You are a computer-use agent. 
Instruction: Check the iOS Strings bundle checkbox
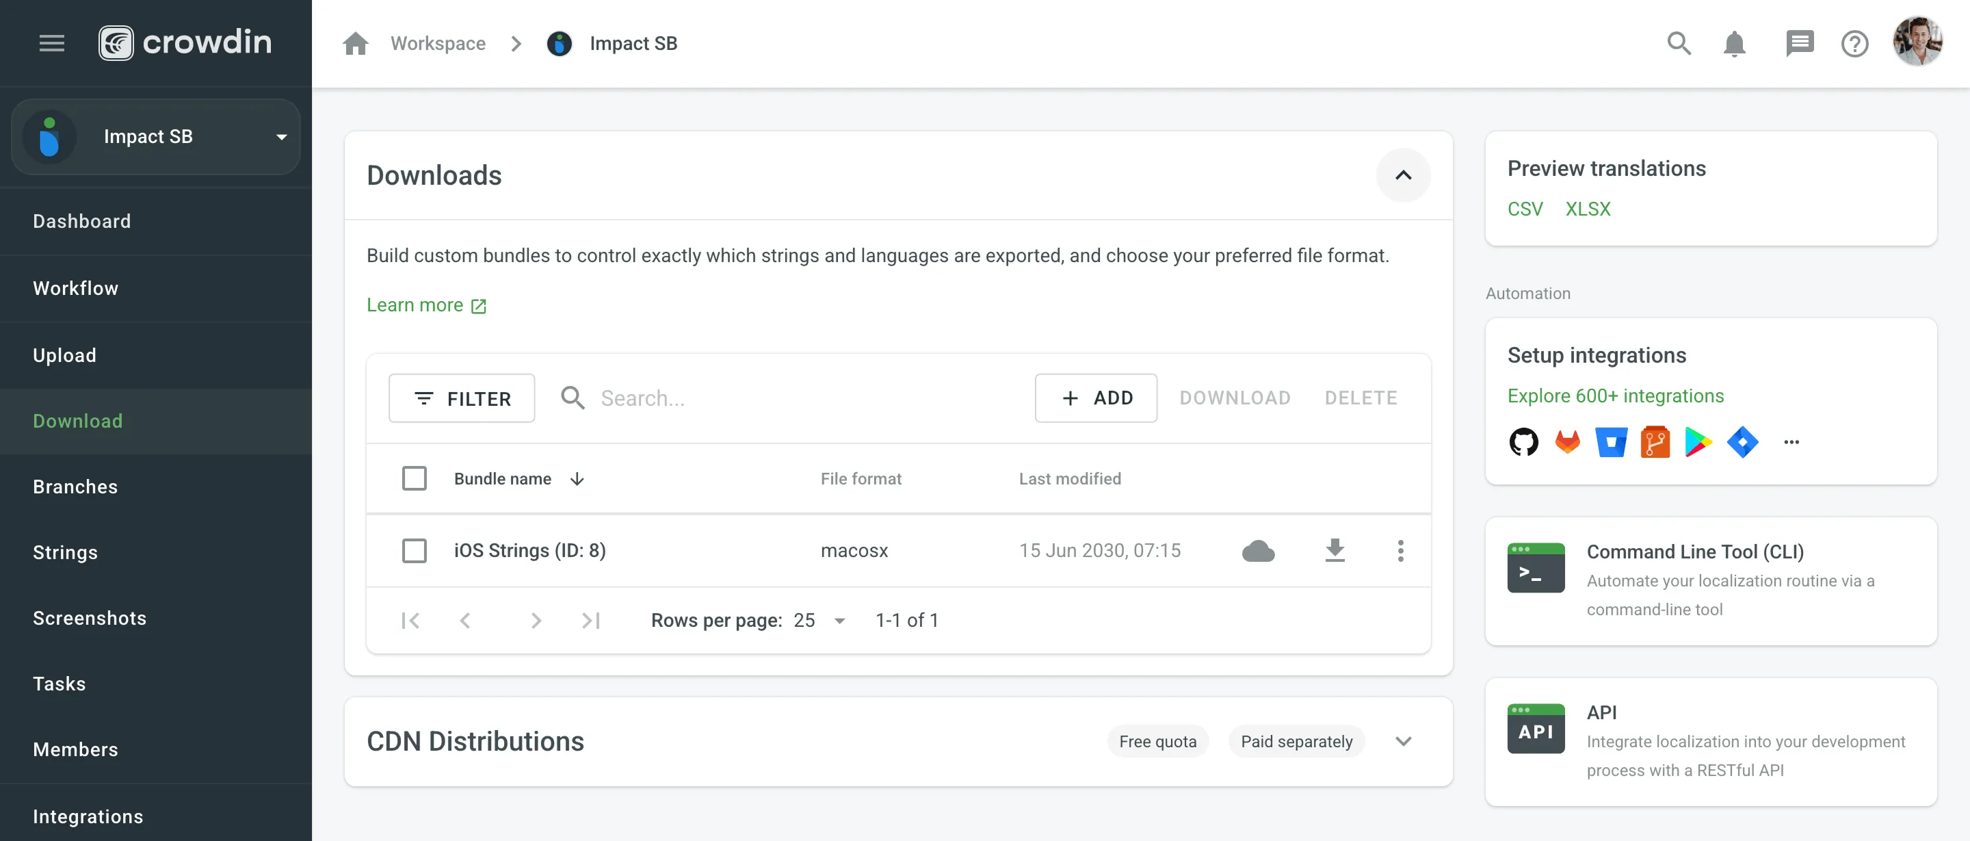414,550
